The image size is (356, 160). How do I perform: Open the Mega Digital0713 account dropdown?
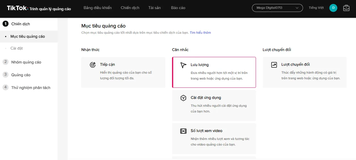pos(277,8)
